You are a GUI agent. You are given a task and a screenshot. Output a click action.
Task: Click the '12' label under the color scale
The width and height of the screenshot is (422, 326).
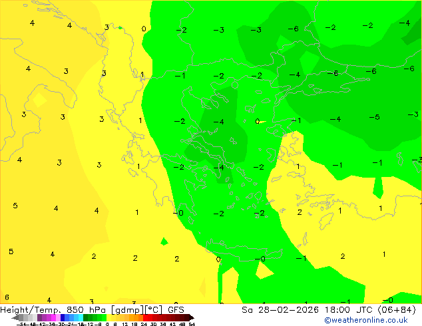tap(125, 324)
